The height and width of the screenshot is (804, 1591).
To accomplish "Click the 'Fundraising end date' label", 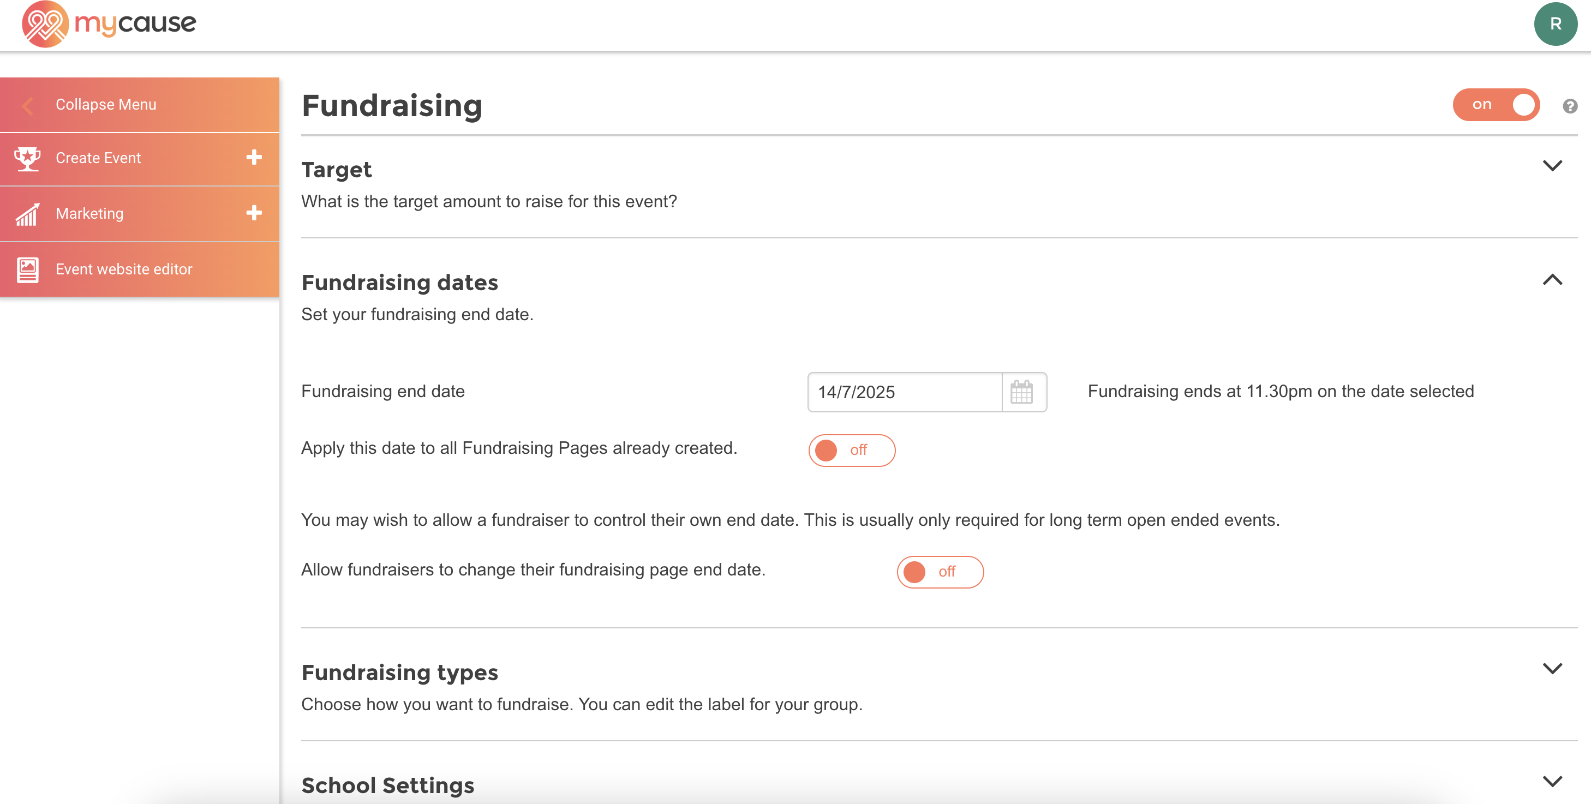I will (x=382, y=391).
